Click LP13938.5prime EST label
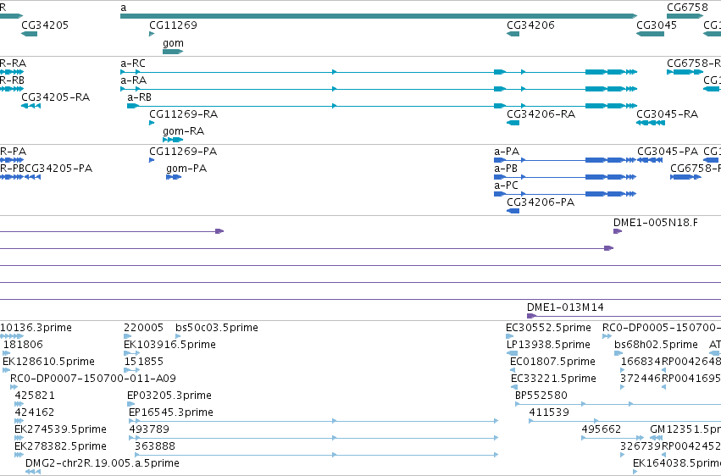Viewport: 721px width, 476px height. point(548,345)
